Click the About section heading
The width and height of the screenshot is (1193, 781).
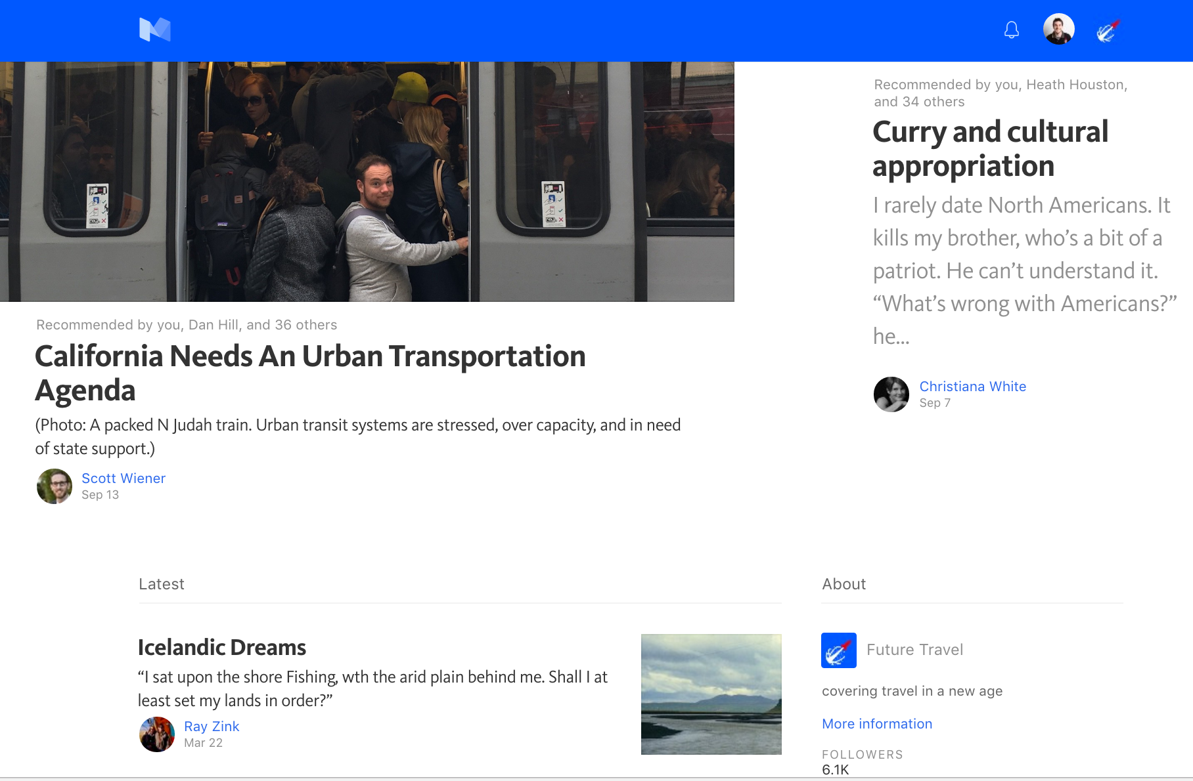pyautogui.click(x=844, y=584)
